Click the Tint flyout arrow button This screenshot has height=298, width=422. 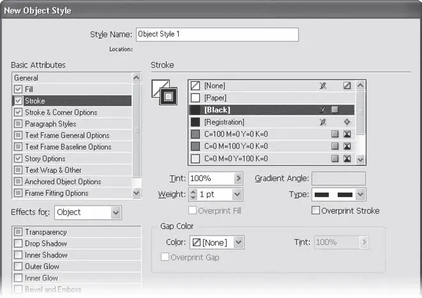point(239,179)
